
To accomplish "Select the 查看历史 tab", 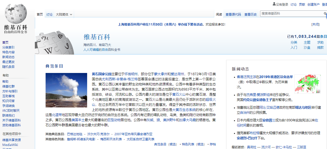I will point(250,15).
